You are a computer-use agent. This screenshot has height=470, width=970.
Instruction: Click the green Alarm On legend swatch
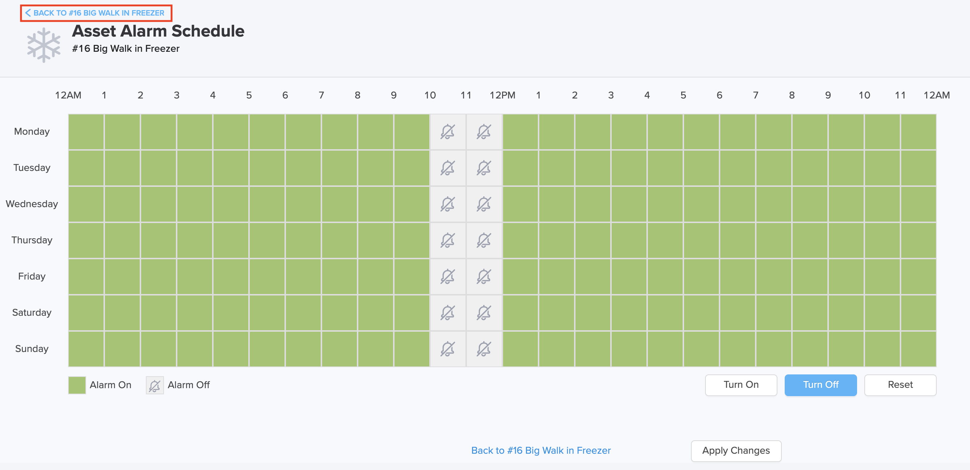pyautogui.click(x=77, y=385)
